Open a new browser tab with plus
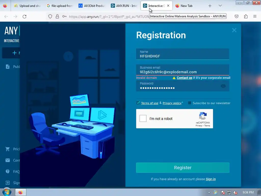Viewport: 261px width, 196px height. click(210, 6)
